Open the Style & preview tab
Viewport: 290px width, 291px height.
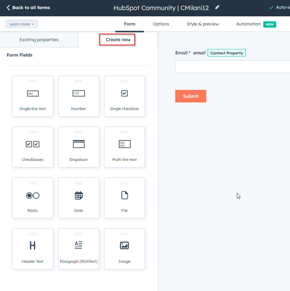tap(203, 24)
